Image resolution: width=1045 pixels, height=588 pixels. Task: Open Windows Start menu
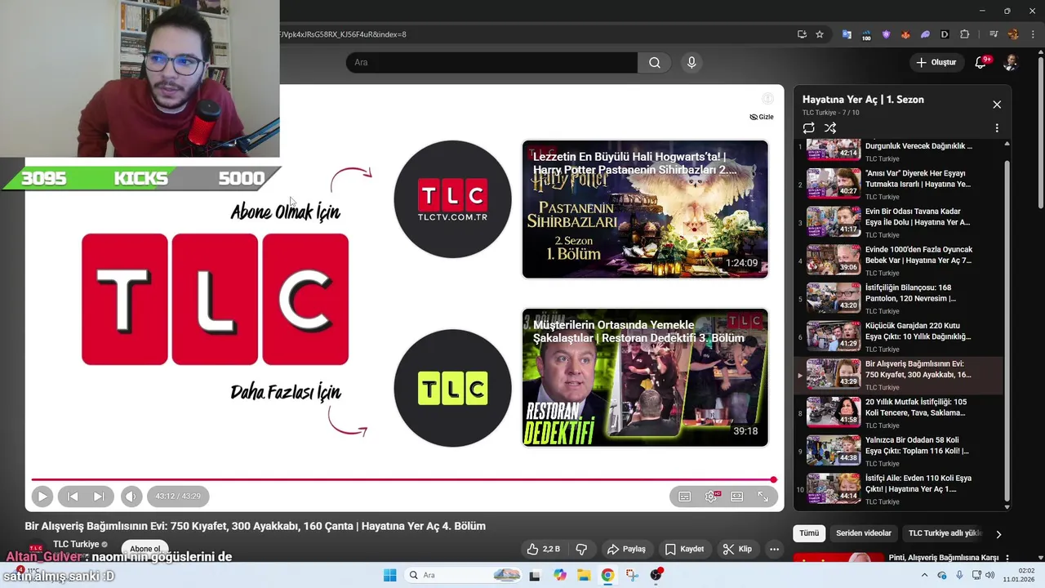(390, 575)
